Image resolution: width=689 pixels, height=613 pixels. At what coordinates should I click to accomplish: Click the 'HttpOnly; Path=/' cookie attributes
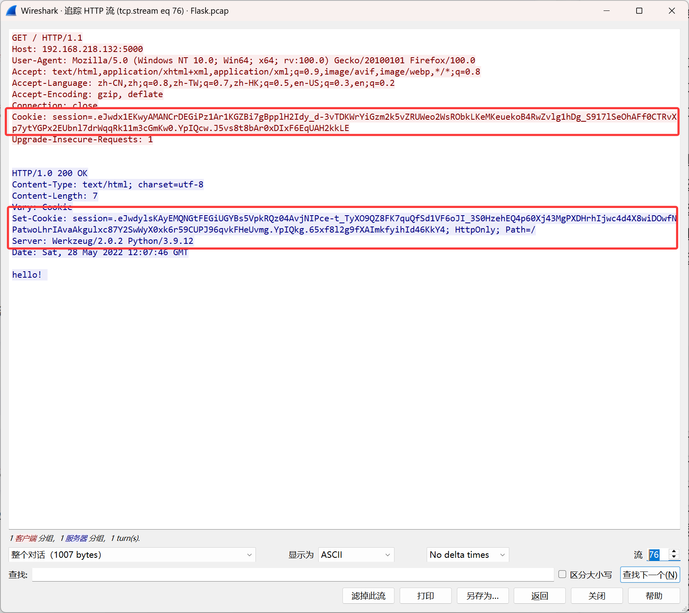[495, 230]
